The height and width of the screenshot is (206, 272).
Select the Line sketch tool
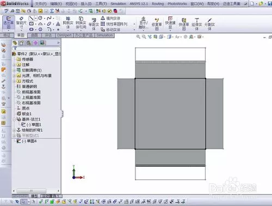point(32,18)
